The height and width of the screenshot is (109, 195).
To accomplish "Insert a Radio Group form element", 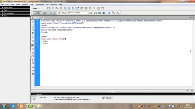I will (x=73, y=8).
